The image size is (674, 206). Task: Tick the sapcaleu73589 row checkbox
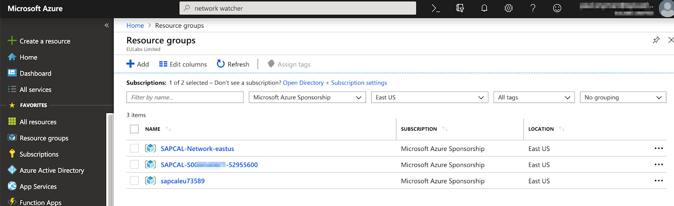[x=134, y=181]
